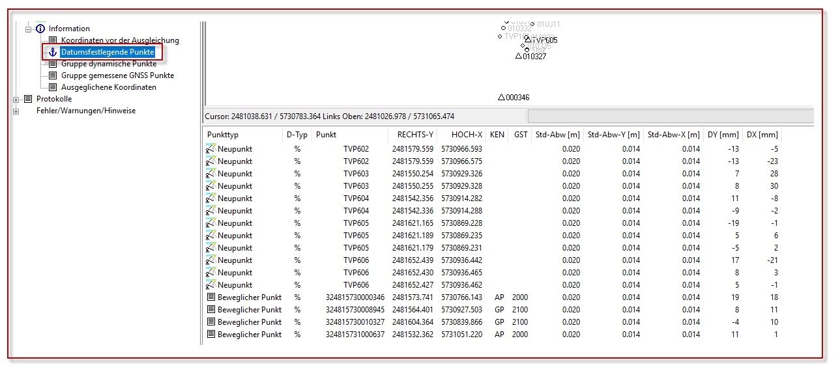Image resolution: width=840 pixels, height=371 pixels.
Task: Expand the Protokolle tree node
Action: pos(16,100)
